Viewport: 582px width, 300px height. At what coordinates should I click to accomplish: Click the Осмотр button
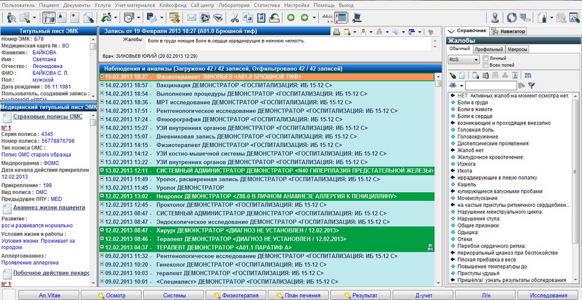(112, 296)
